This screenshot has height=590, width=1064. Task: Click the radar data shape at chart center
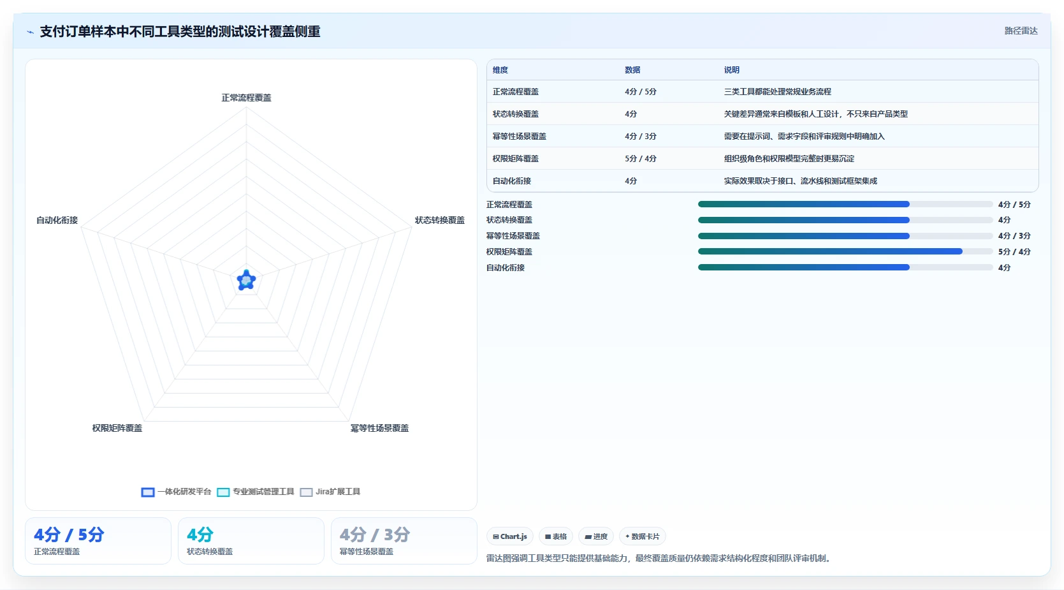pos(247,280)
